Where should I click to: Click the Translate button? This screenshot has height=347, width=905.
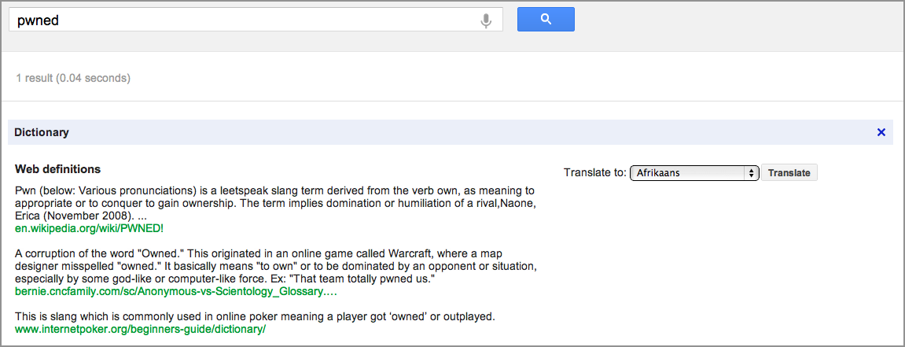click(789, 172)
